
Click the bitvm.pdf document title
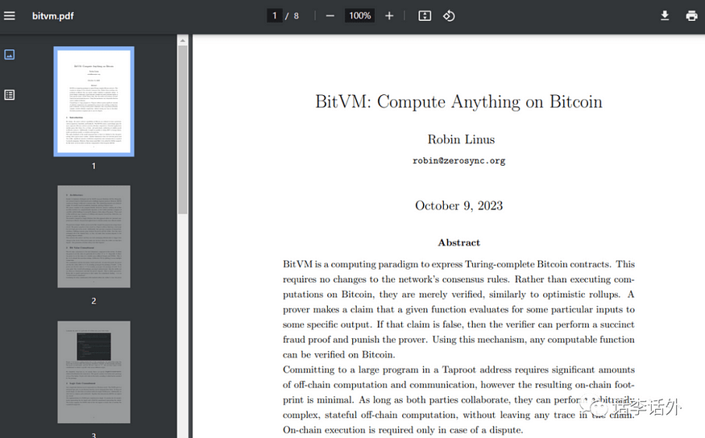click(x=52, y=16)
